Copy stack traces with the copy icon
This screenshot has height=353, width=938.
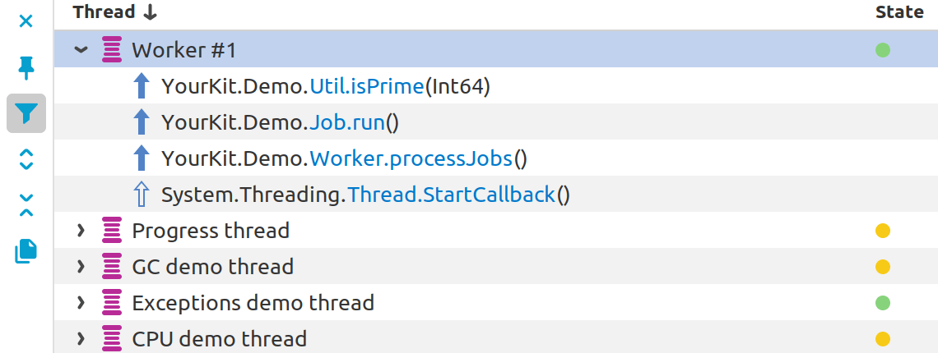26,251
